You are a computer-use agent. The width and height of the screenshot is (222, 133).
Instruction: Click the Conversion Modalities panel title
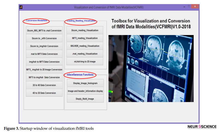pos(36,21)
